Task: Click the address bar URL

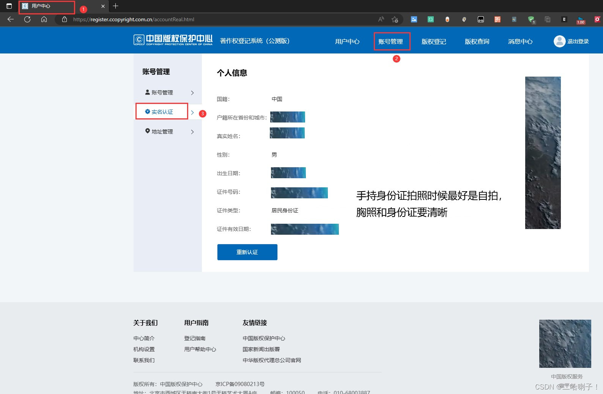Action: 134,19
